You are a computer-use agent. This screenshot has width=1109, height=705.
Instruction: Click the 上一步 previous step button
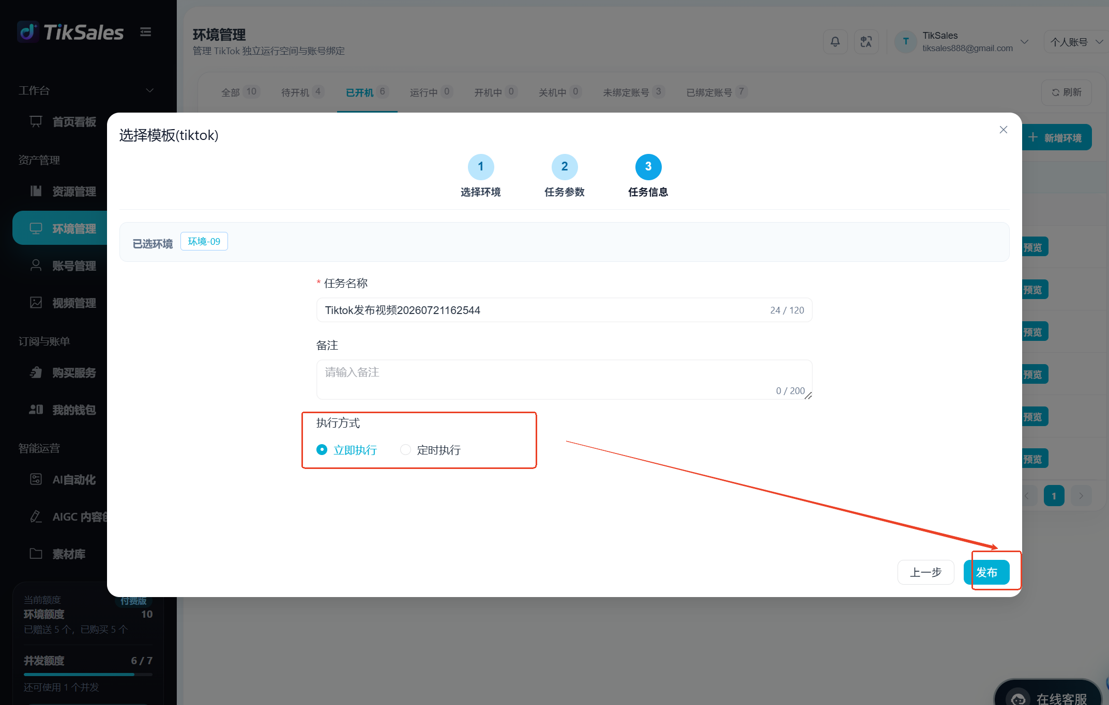(x=925, y=572)
